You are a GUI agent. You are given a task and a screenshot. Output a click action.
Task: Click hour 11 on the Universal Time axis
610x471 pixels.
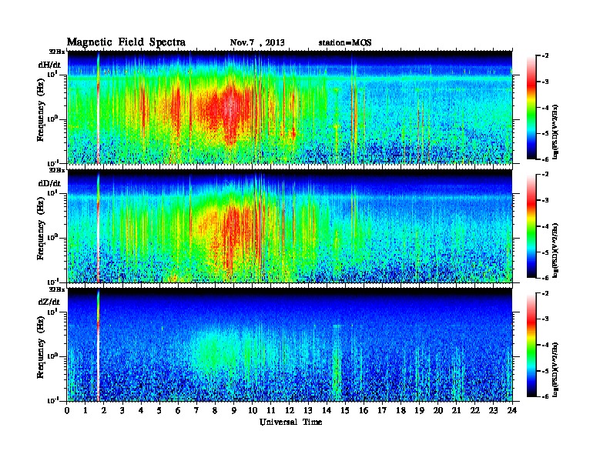coord(271,411)
